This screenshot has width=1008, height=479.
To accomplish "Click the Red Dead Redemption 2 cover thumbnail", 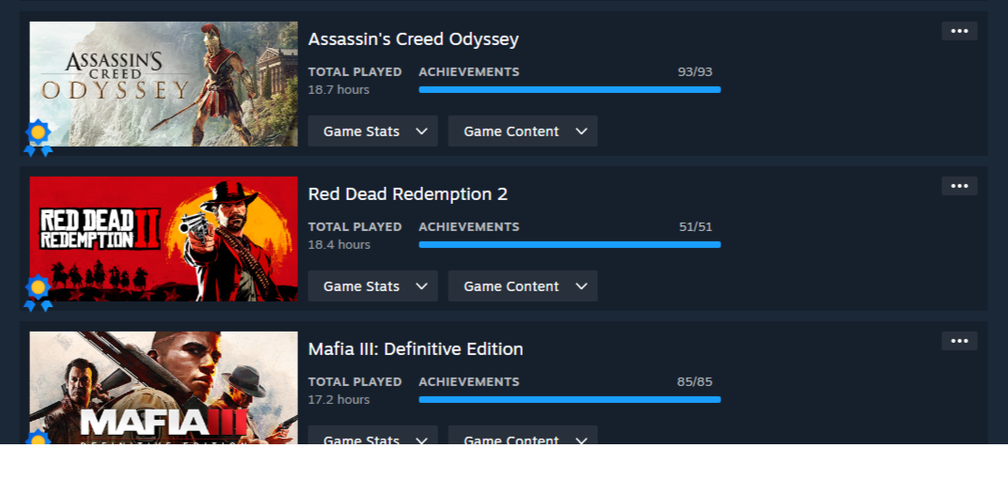I will 164,239.
